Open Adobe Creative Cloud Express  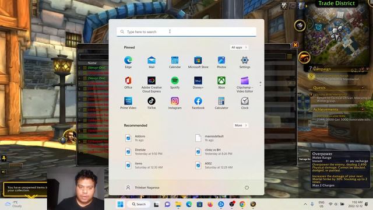[152, 85]
